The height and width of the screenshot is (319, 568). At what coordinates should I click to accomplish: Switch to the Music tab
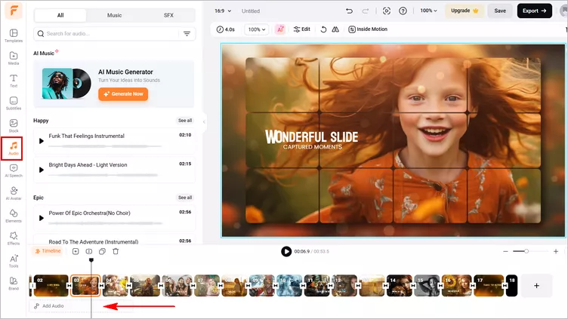point(115,15)
